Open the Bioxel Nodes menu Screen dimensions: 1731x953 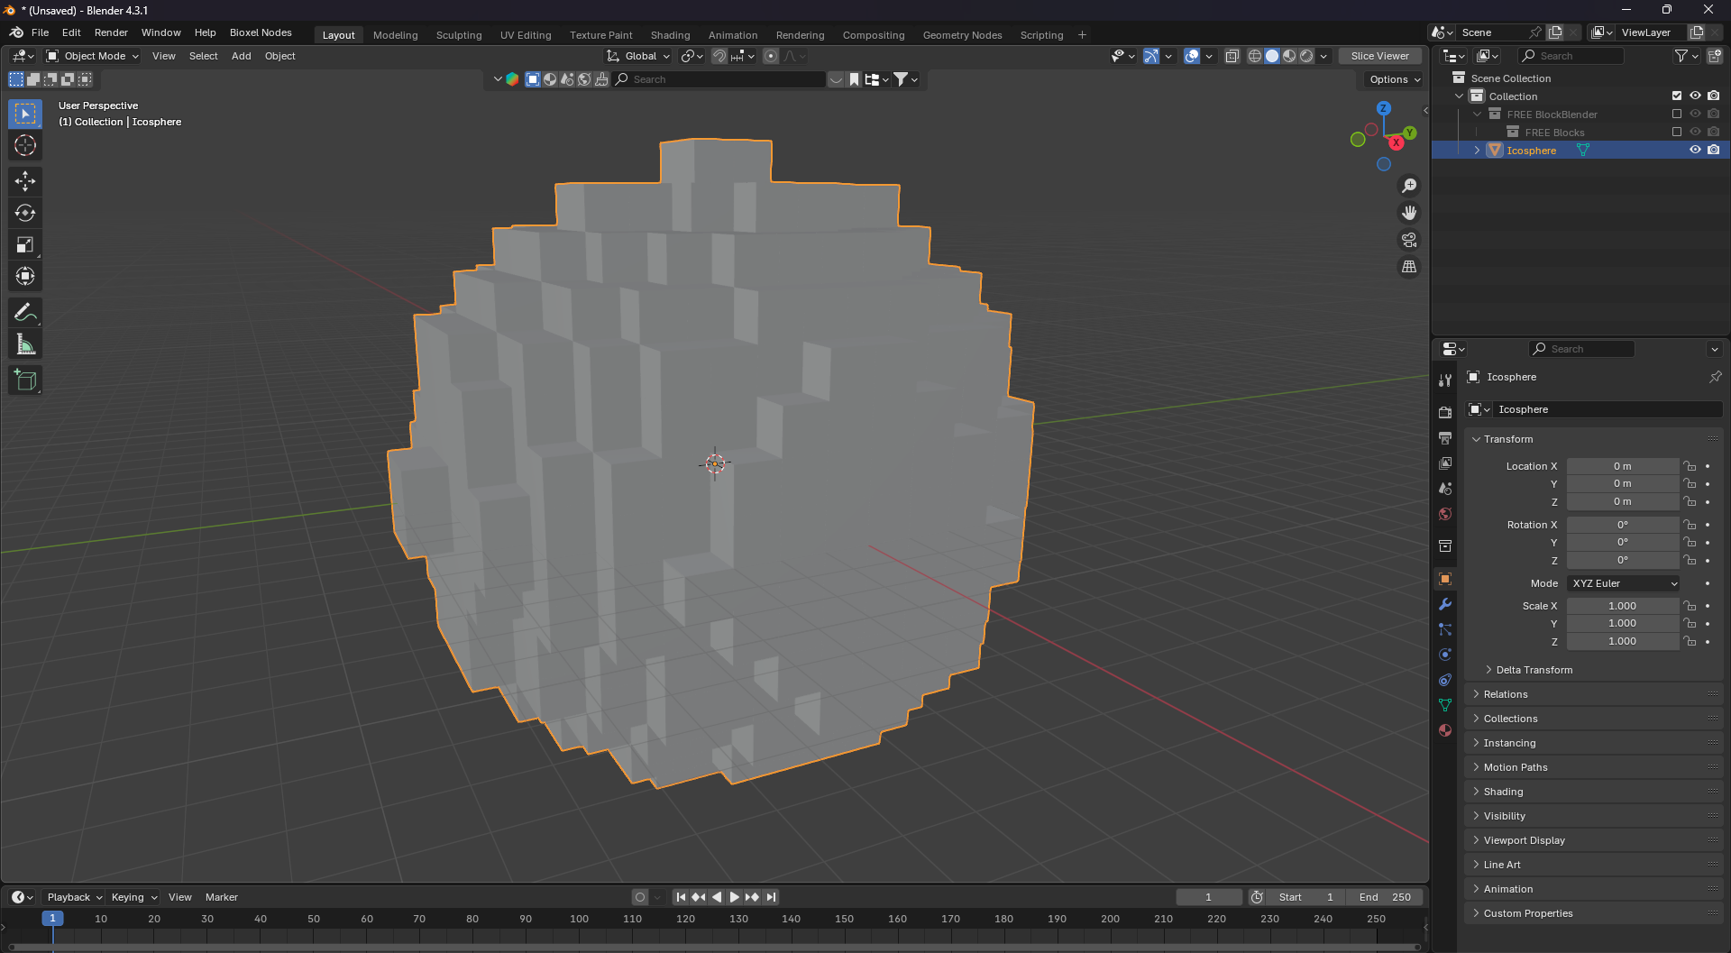[261, 32]
